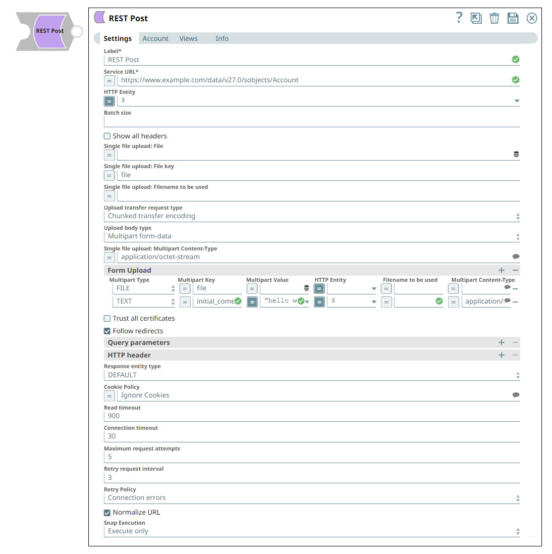Add a new HTTP header entry
This screenshot has height=554, width=552.
502,355
